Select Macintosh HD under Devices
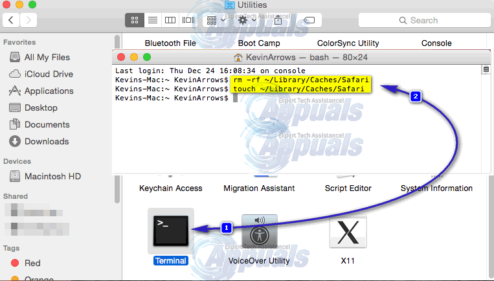 pyautogui.click(x=45, y=176)
